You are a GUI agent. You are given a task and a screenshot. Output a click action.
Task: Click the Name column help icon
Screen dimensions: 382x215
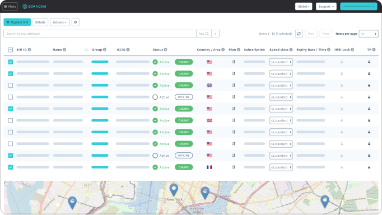(64, 50)
